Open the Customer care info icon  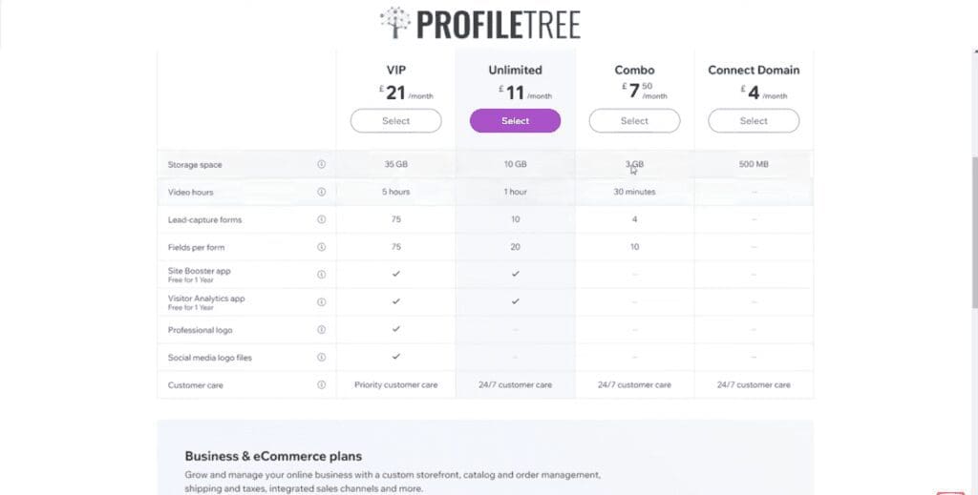[x=321, y=384]
